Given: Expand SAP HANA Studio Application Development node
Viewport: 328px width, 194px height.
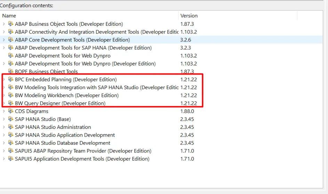Looking at the screenshot, I should (x=3, y=135).
